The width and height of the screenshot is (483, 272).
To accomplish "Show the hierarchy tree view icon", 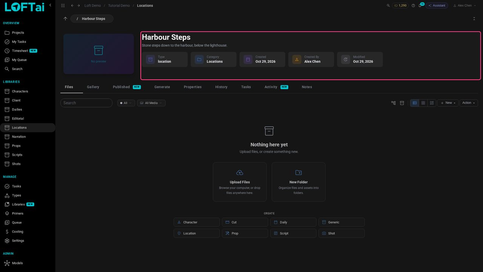I will click(394, 103).
